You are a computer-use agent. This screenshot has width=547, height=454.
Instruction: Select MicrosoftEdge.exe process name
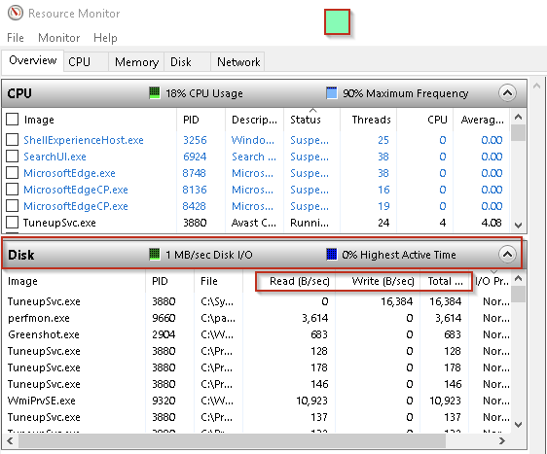[69, 173]
